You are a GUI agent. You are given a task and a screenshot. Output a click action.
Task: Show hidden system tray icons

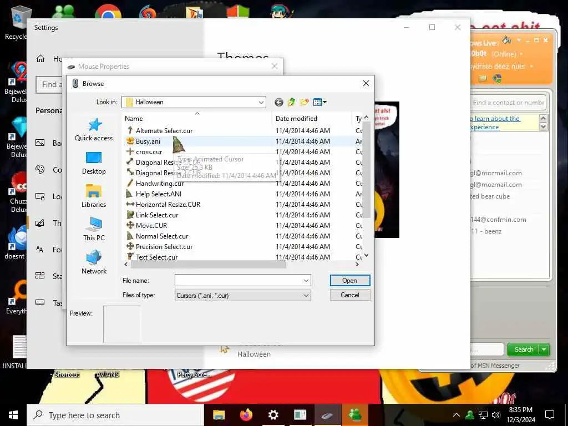coord(457,415)
